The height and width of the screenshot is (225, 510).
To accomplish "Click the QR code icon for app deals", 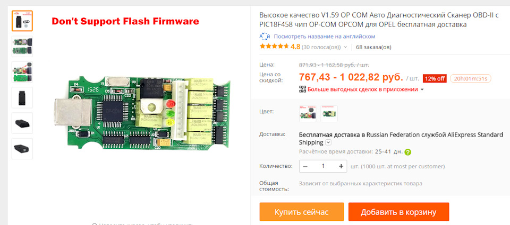I will tap(302, 89).
